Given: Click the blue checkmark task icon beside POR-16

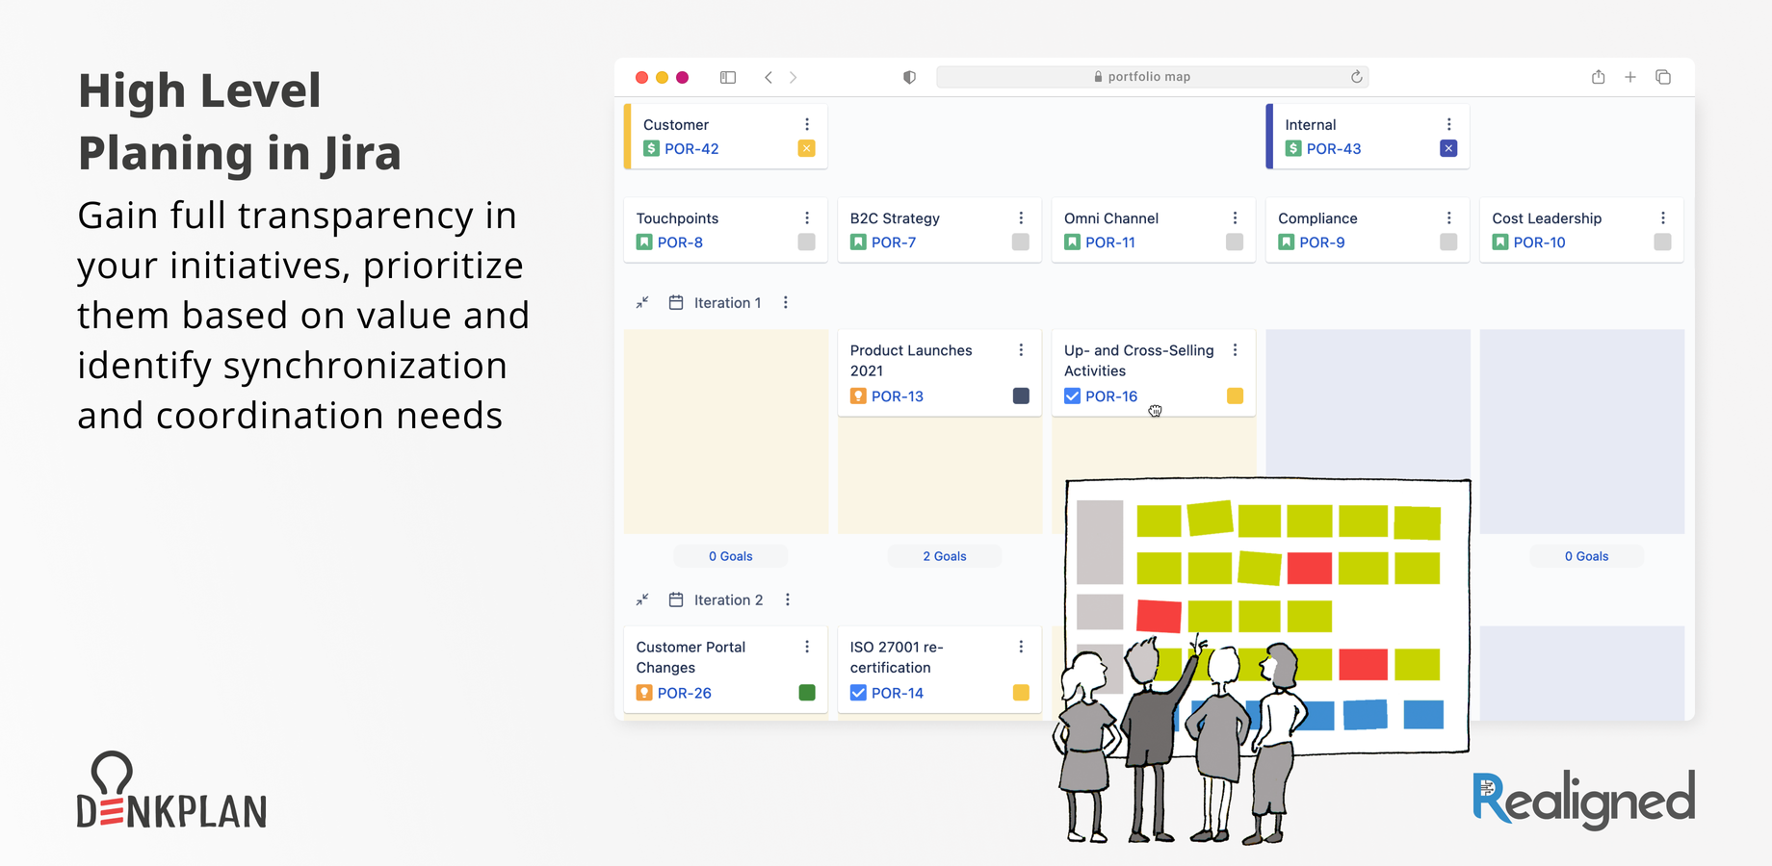Looking at the screenshot, I should pos(1072,395).
